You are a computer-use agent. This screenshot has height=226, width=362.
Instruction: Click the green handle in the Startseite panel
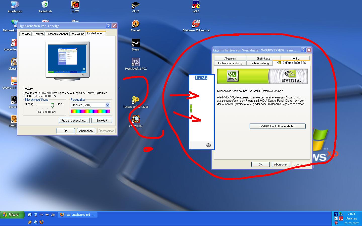(191, 108)
